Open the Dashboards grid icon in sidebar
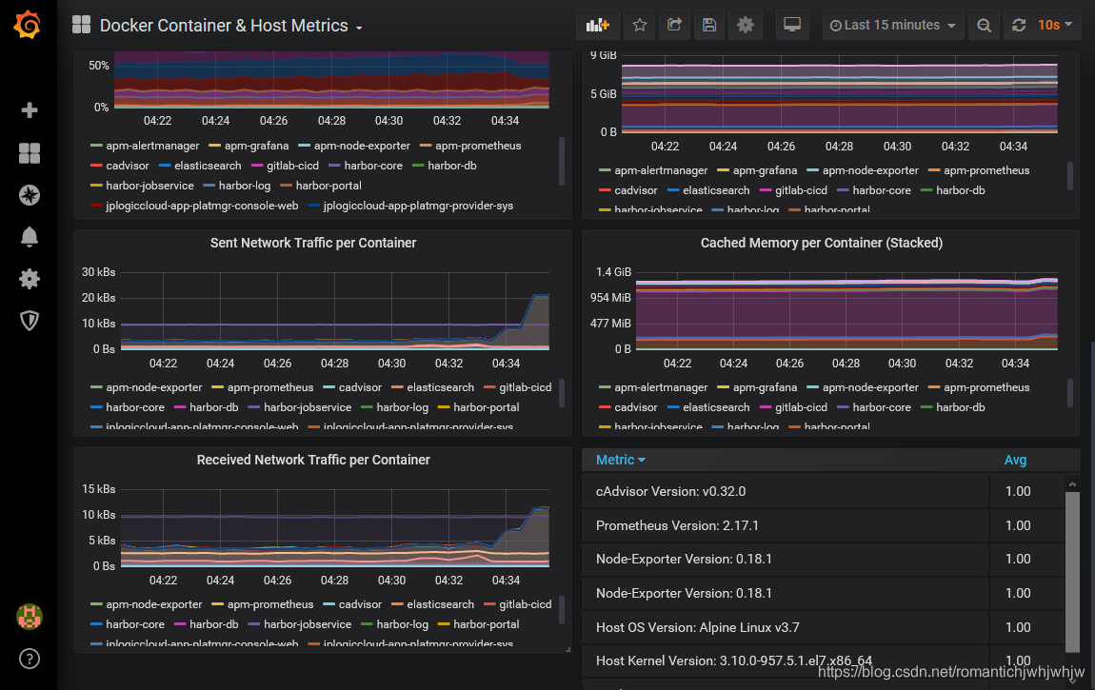1095x690 pixels. click(30, 153)
